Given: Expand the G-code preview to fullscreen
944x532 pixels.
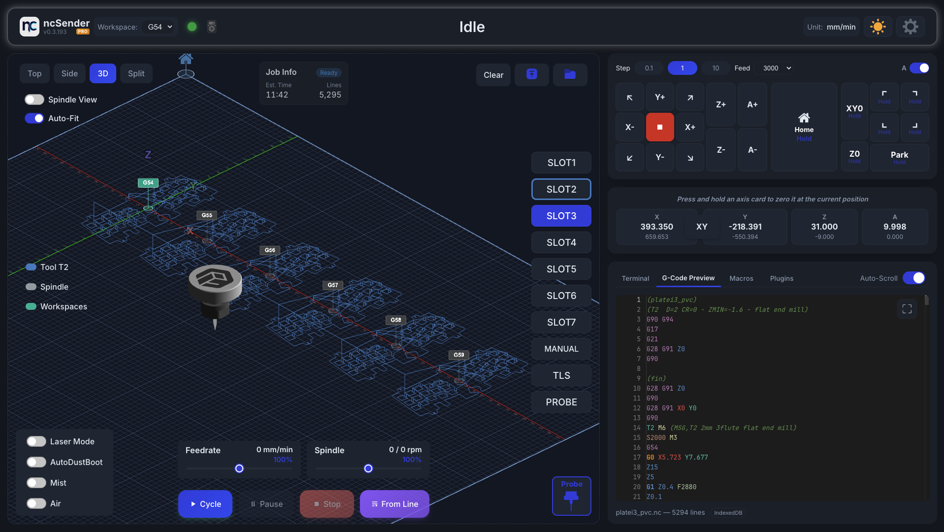Looking at the screenshot, I should click(907, 309).
